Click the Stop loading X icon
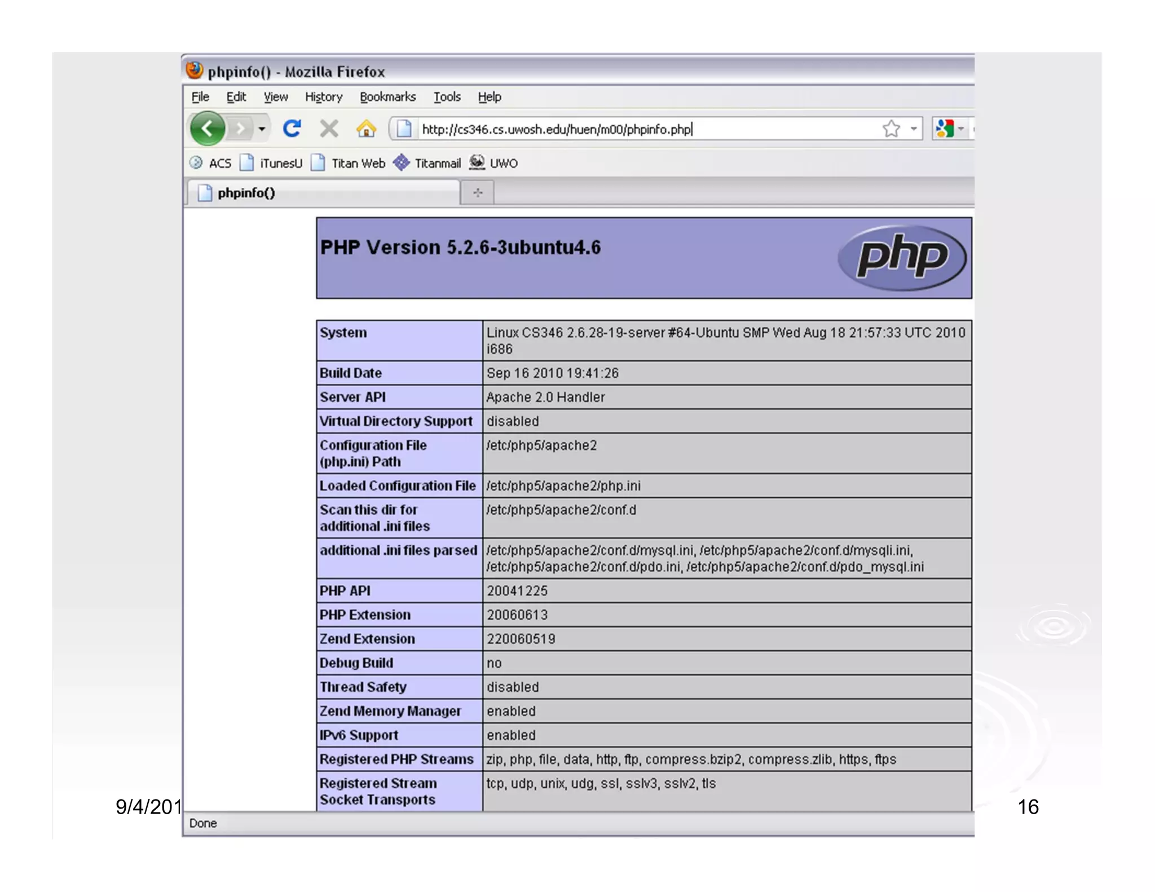 pyautogui.click(x=329, y=129)
